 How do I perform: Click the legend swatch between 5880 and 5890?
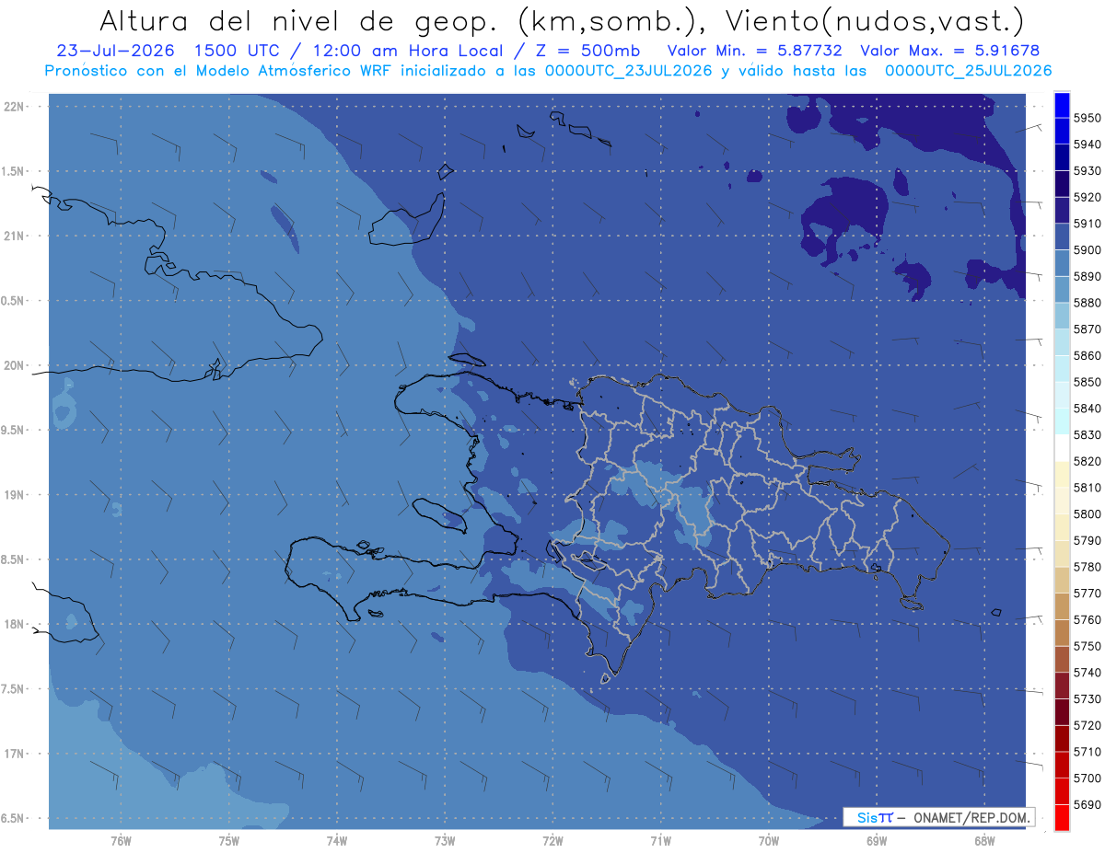[1062, 289]
